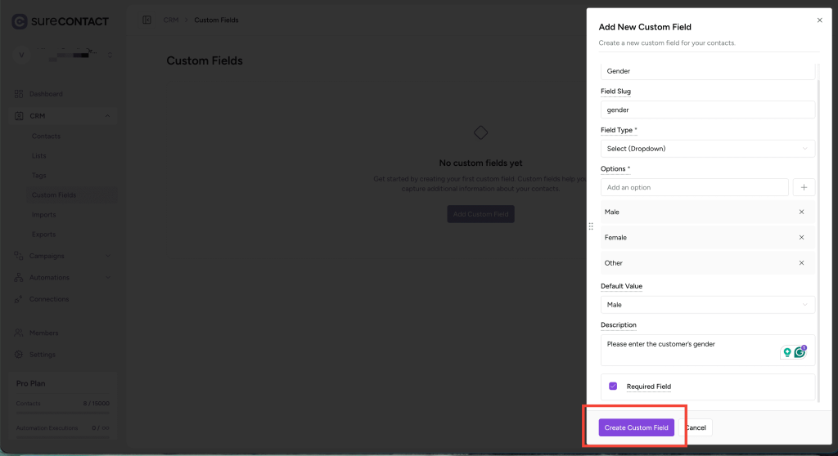Screen dimensions: 838x456
Task: Click the Create Custom Field button
Action: 636,427
